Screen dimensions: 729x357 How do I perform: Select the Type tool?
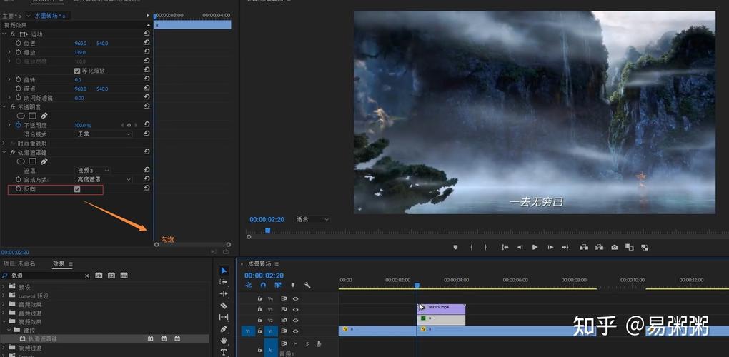(224, 352)
